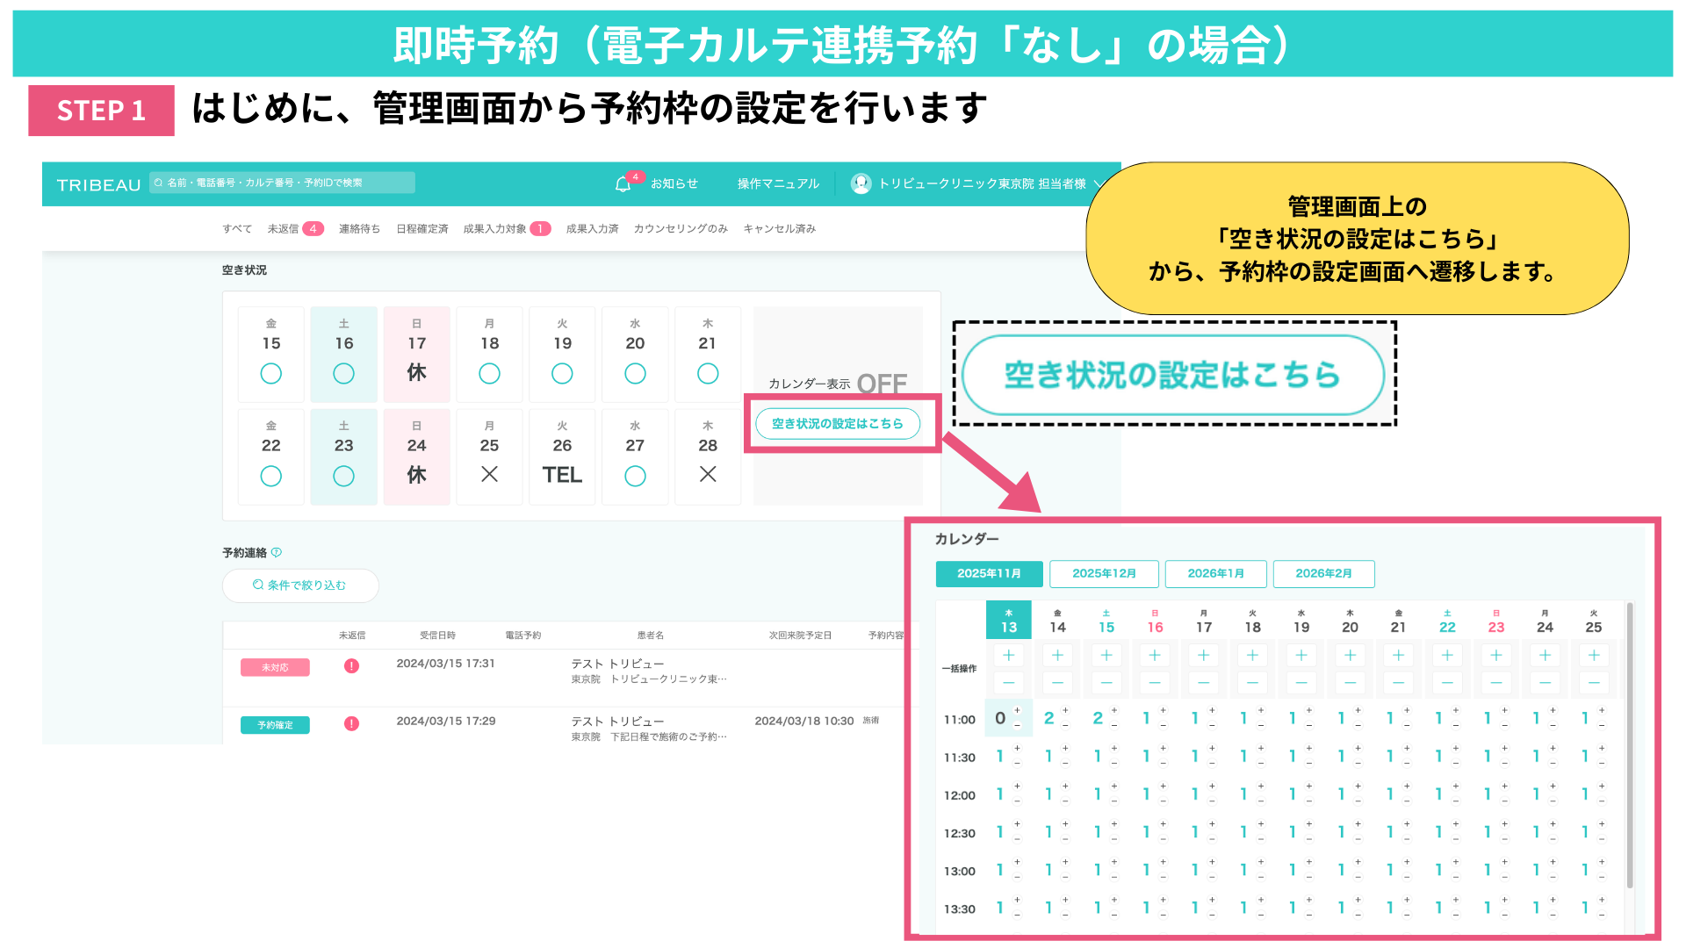Click the 空き状況の設定はこちら button
Viewport: 1686px width, 948px height.
(837, 424)
